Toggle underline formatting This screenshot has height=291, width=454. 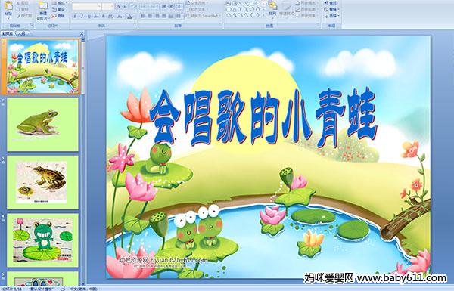click(x=89, y=17)
